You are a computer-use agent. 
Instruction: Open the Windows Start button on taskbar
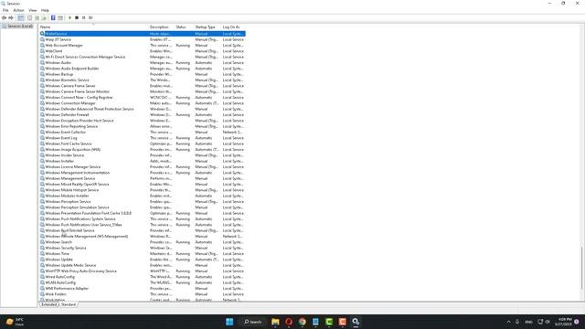click(229, 322)
